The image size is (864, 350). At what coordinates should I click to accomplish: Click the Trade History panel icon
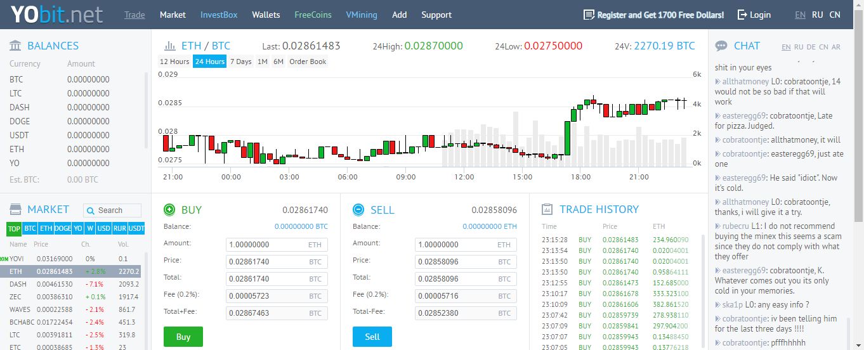tap(547, 210)
